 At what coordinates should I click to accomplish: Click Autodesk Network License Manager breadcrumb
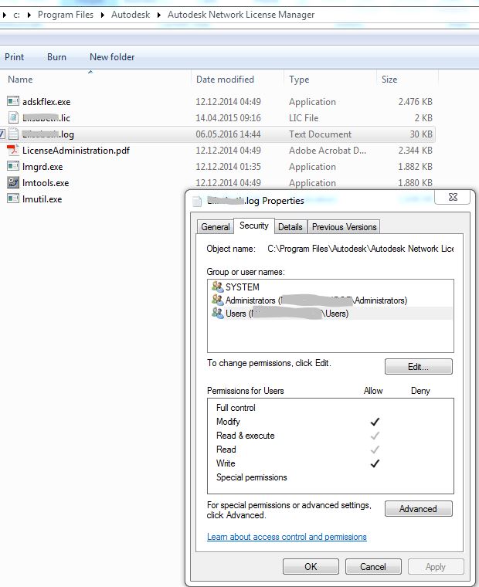point(241,15)
